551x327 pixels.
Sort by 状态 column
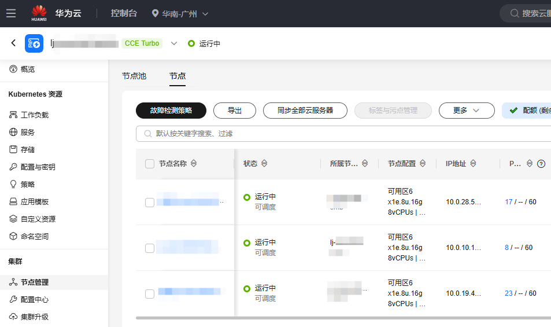point(264,163)
